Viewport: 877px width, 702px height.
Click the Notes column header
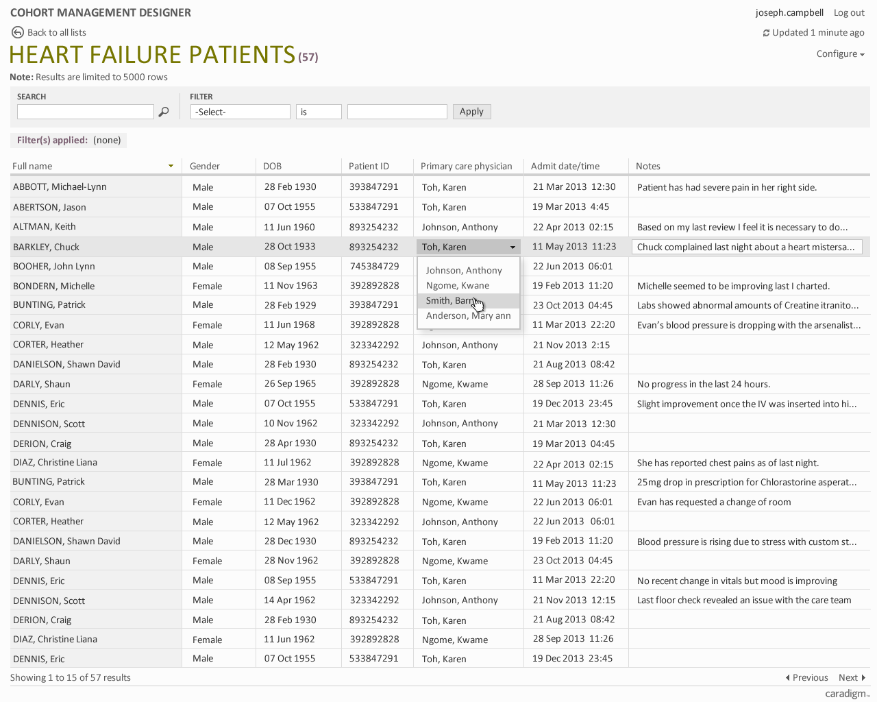(648, 166)
